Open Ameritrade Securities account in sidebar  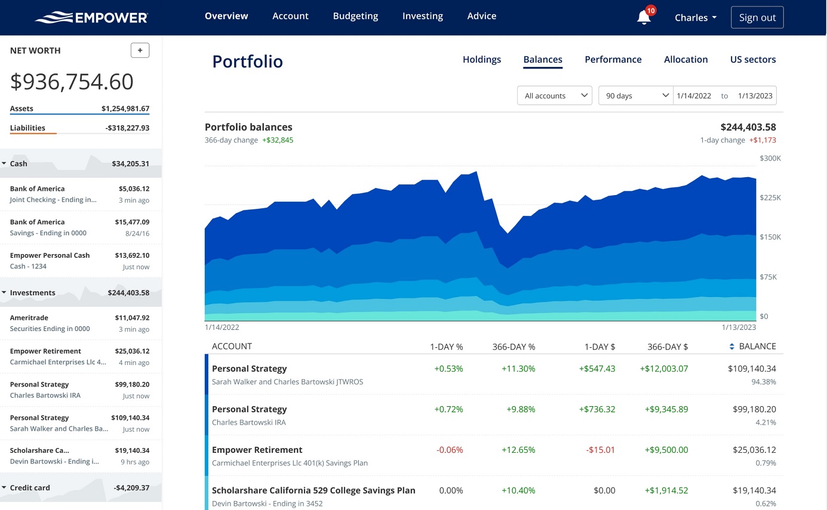[81, 323]
